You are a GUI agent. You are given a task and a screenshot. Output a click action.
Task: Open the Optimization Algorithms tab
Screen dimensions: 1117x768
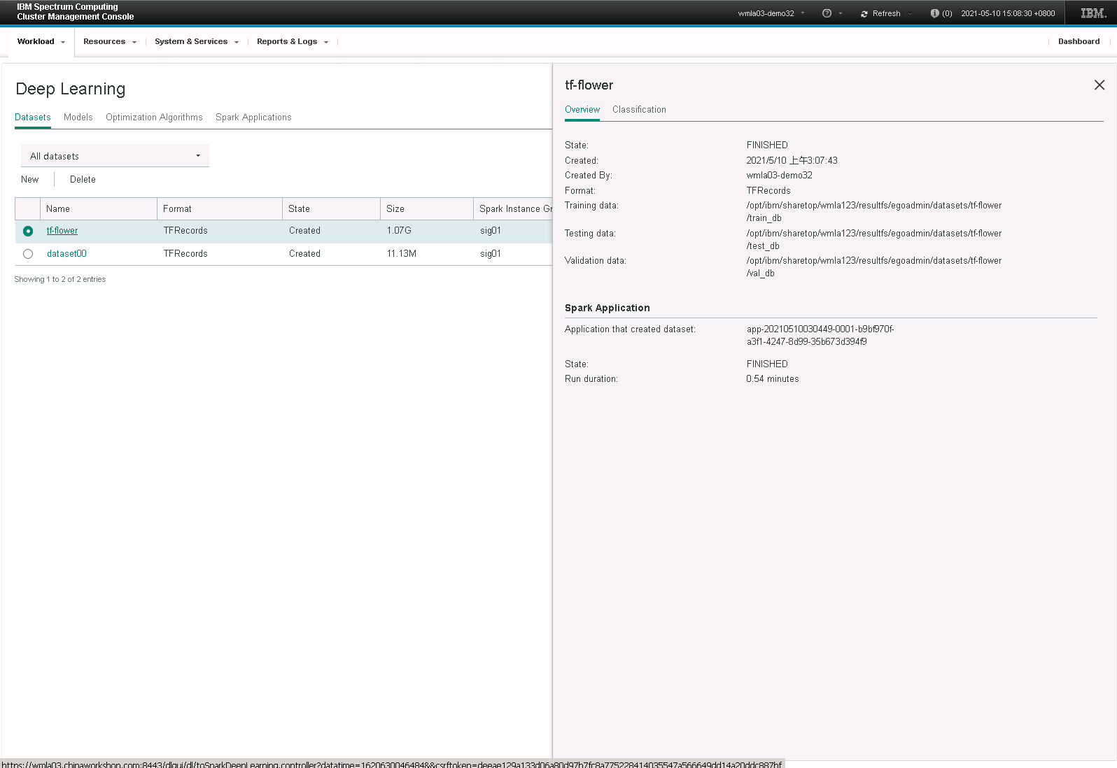[154, 118]
